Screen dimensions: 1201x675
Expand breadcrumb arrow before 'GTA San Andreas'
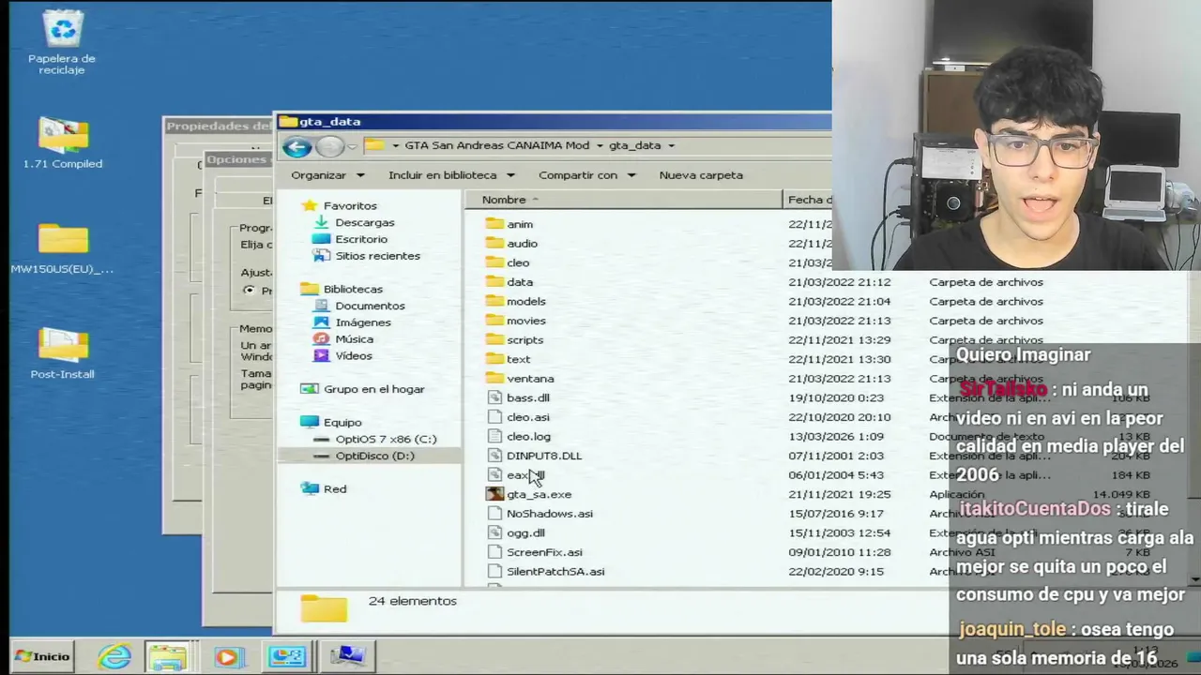pos(396,145)
